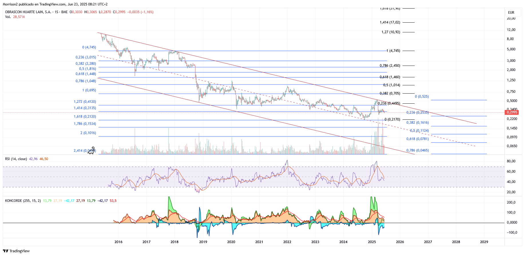
Task: Select the 2020 label on the time axis
Action: pos(231,242)
